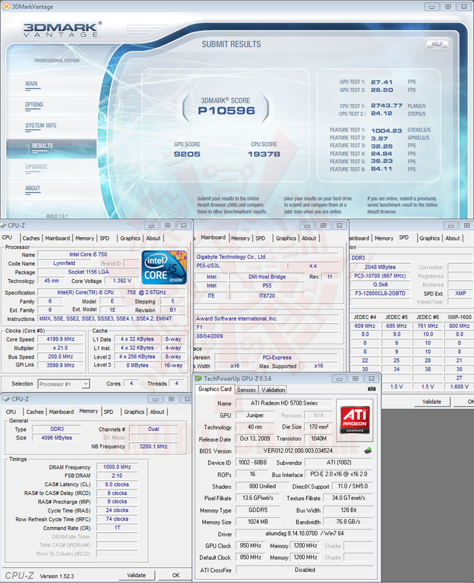Screen dimensions: 474x583
Task: Select the CPU tab in top-left CPU-Z
Action: click(7, 238)
